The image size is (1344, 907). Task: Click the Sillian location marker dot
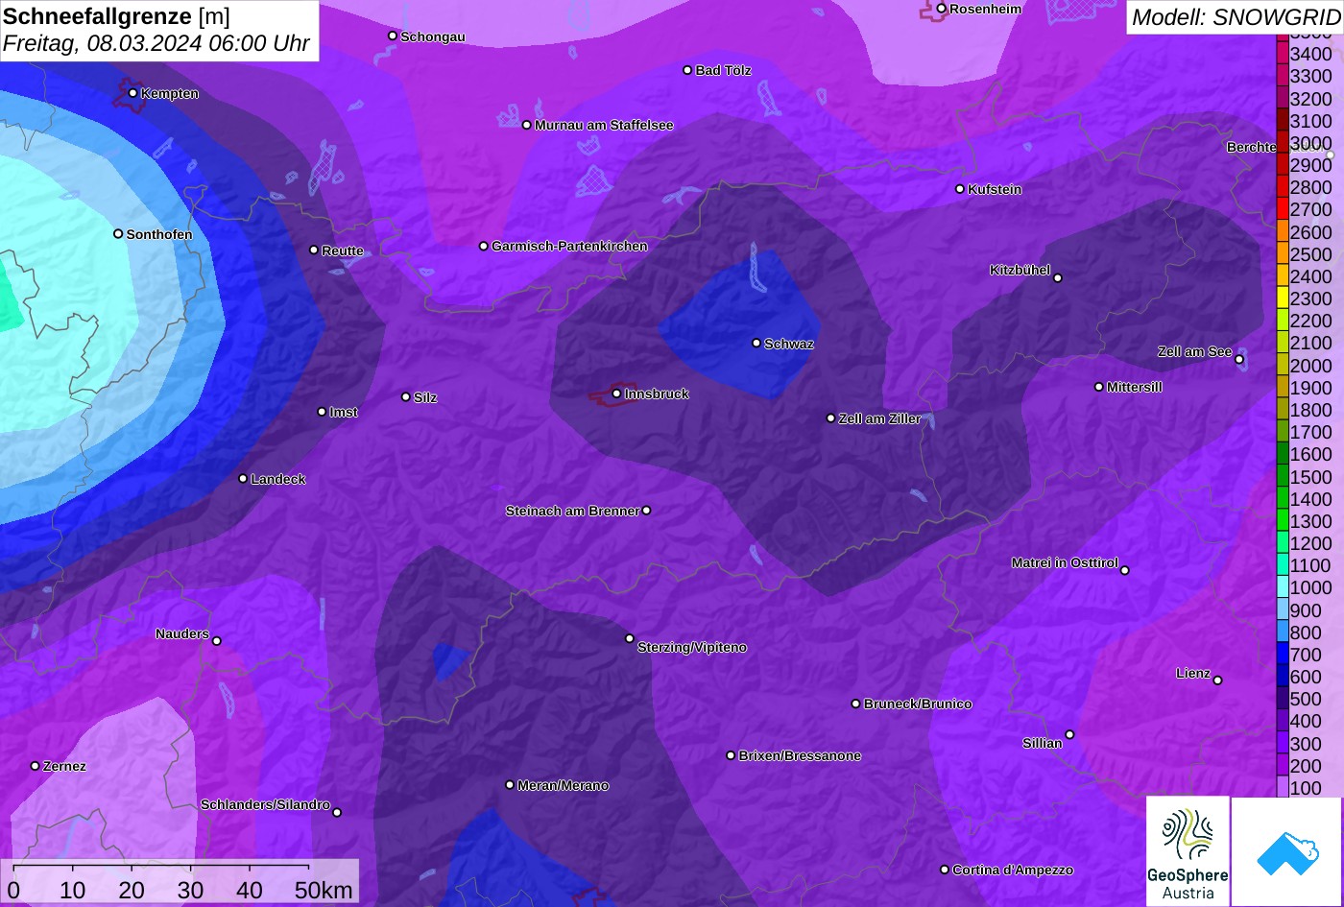[x=1069, y=735]
